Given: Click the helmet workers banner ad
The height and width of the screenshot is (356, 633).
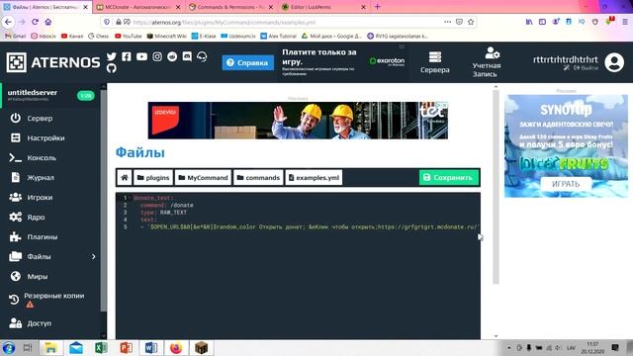Looking at the screenshot, I should point(298,121).
